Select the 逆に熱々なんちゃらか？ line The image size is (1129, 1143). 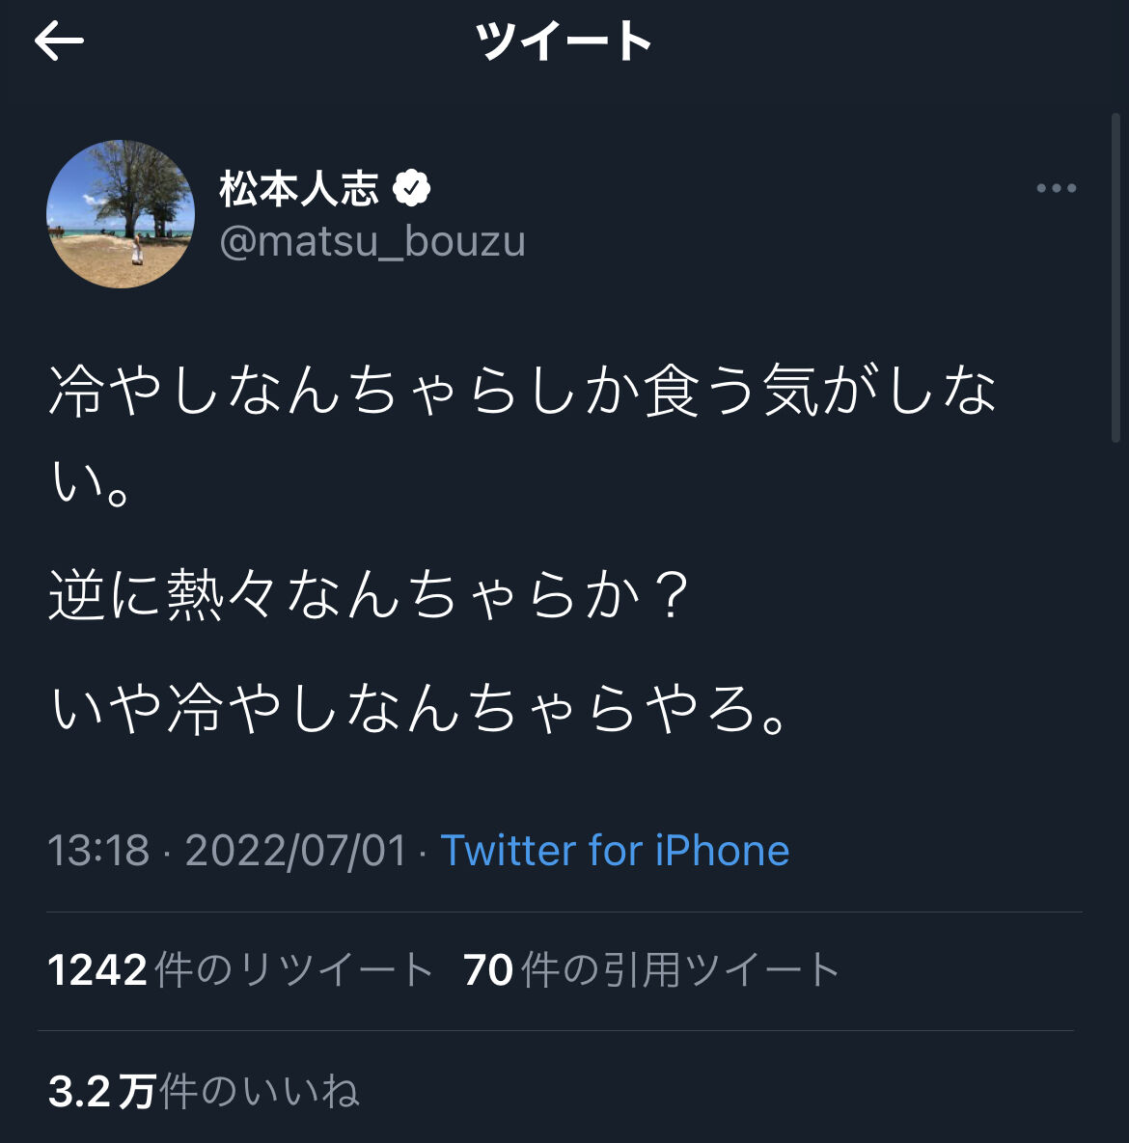[x=370, y=595]
